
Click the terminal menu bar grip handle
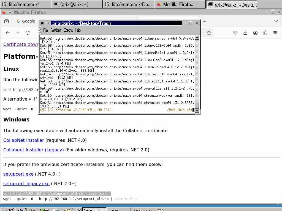(40, 30)
